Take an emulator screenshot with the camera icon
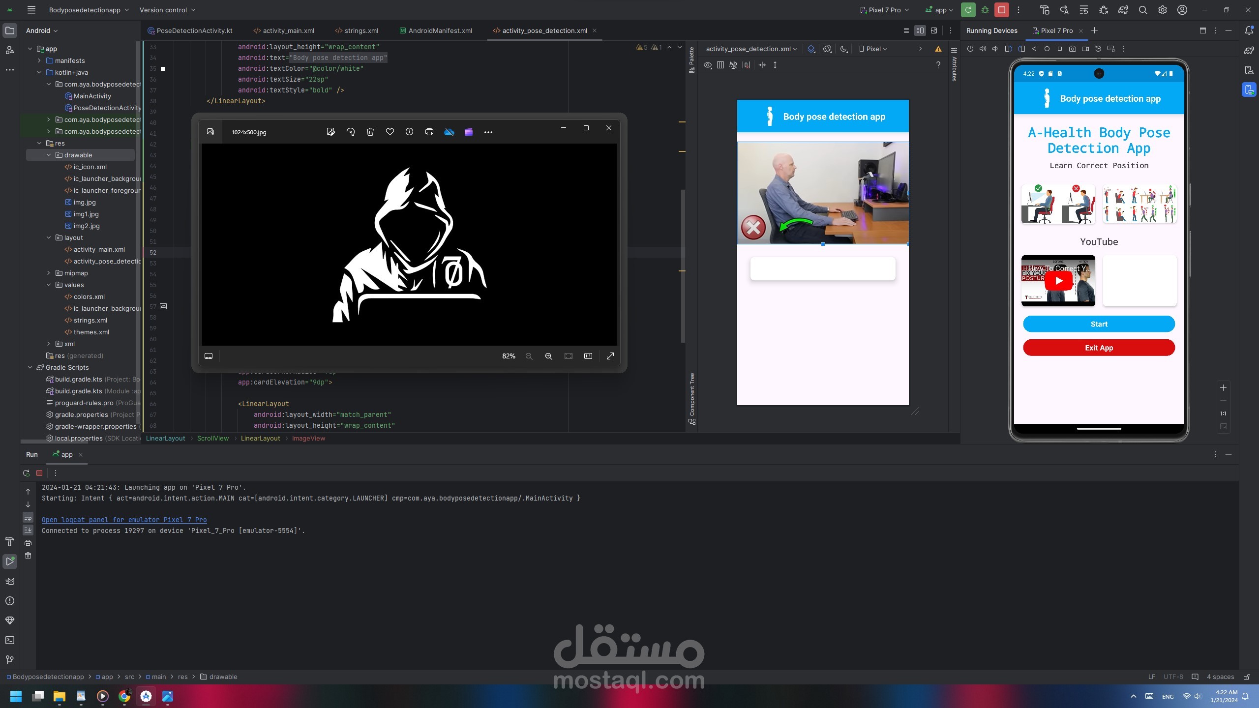 [1073, 49]
